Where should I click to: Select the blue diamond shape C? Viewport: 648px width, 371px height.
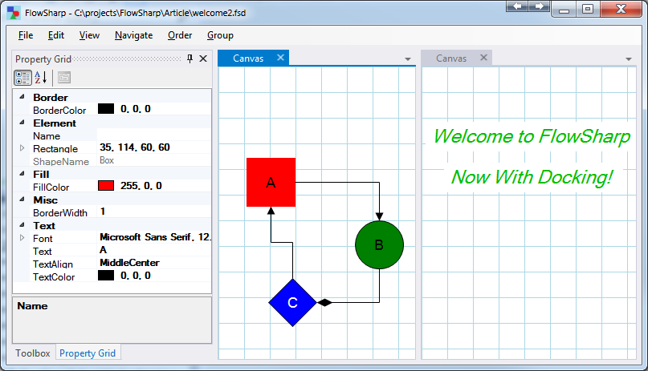coord(292,302)
